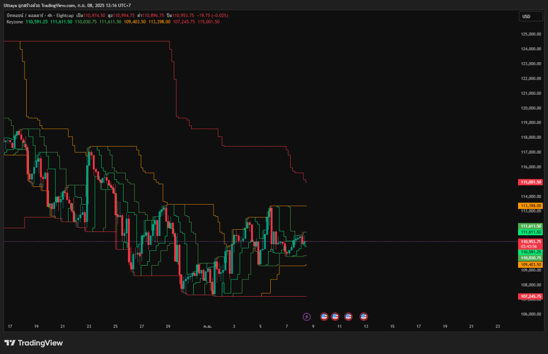Screen dimensions: 548x354
Task: Click the third US flag economic event icon
Action: (348, 317)
